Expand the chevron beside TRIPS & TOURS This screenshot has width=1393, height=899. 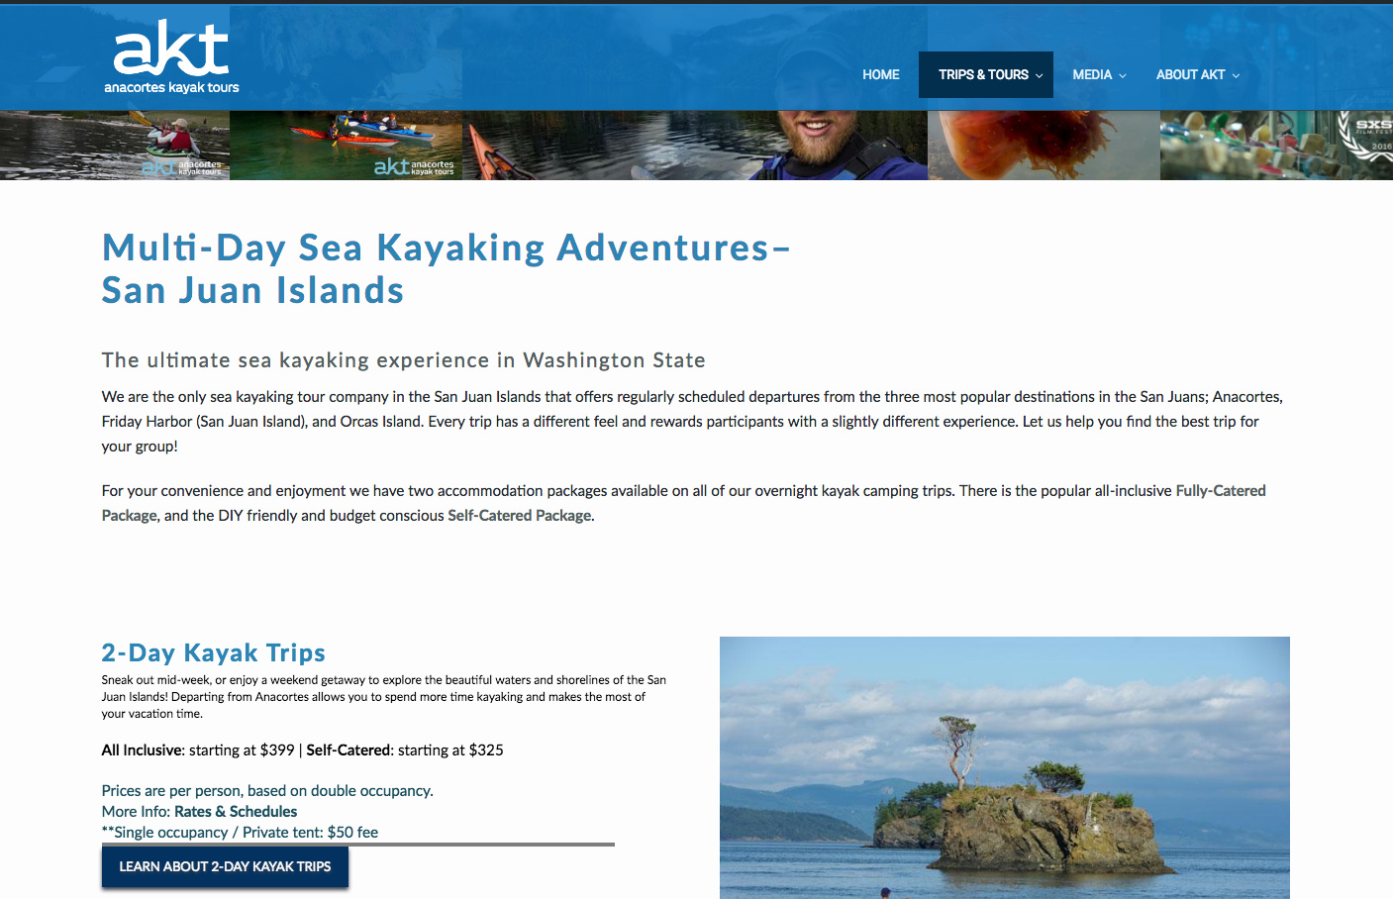[x=1040, y=76]
